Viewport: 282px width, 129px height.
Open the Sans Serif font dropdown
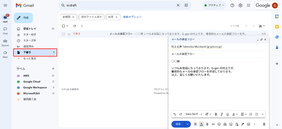194,114
